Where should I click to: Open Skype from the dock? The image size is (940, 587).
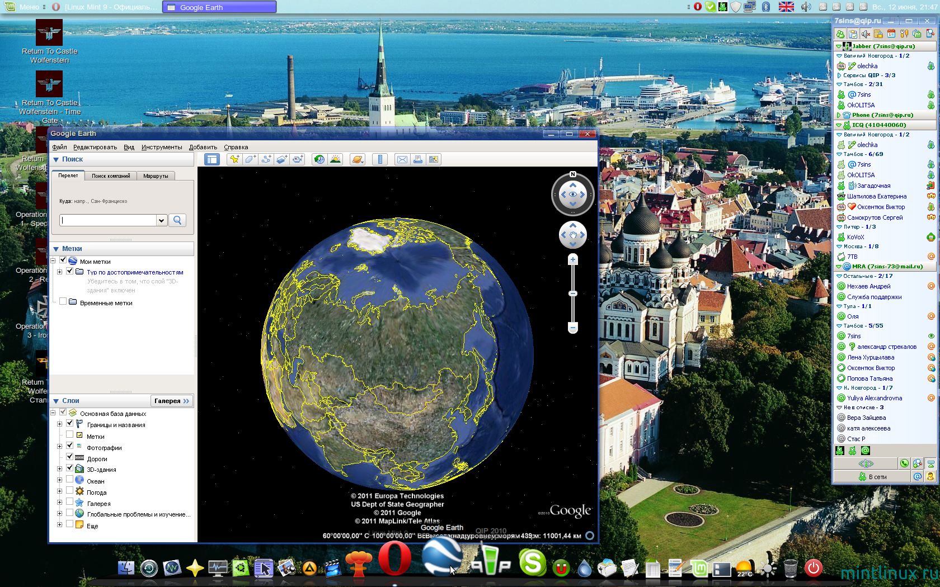[532, 562]
